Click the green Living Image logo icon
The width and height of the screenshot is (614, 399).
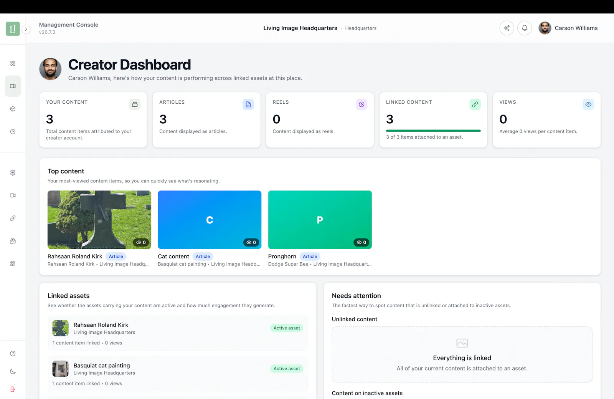(13, 29)
